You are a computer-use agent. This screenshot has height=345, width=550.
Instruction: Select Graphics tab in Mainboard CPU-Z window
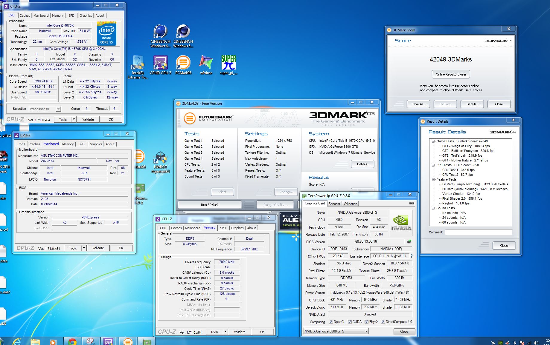coord(96,144)
